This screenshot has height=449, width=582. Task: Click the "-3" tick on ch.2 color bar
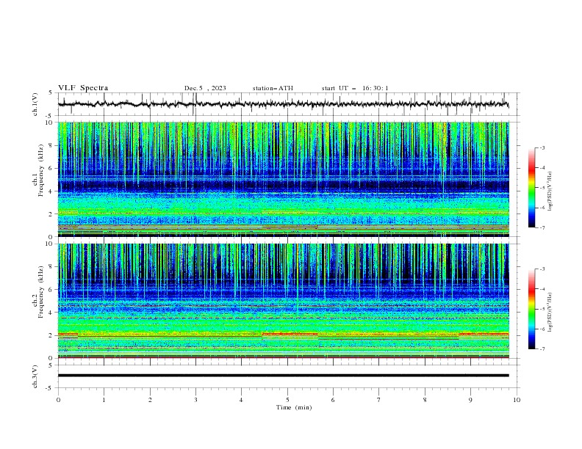pos(542,269)
